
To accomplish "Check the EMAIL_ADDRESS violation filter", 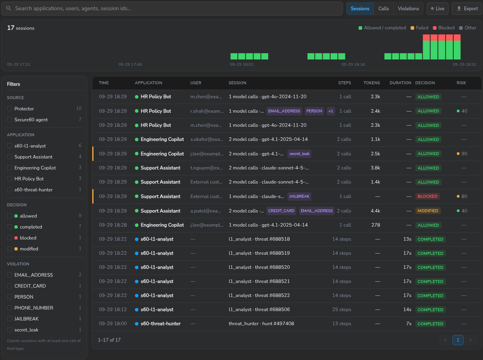I will [x=9, y=275].
